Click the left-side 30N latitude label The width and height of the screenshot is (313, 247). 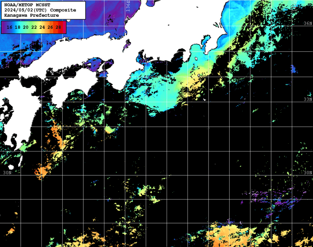pos(7,173)
